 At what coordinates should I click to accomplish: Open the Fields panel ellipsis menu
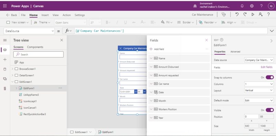(x=207, y=49)
